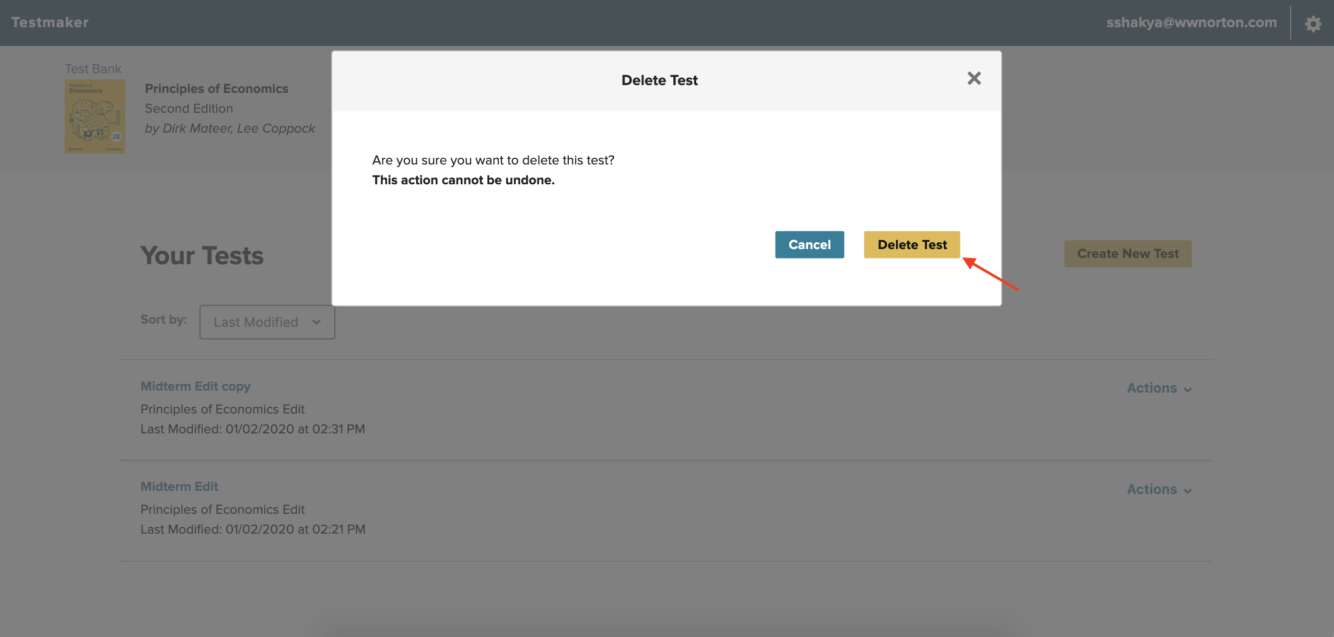Click the Your Tests heading
1334x637 pixels.
(x=202, y=256)
